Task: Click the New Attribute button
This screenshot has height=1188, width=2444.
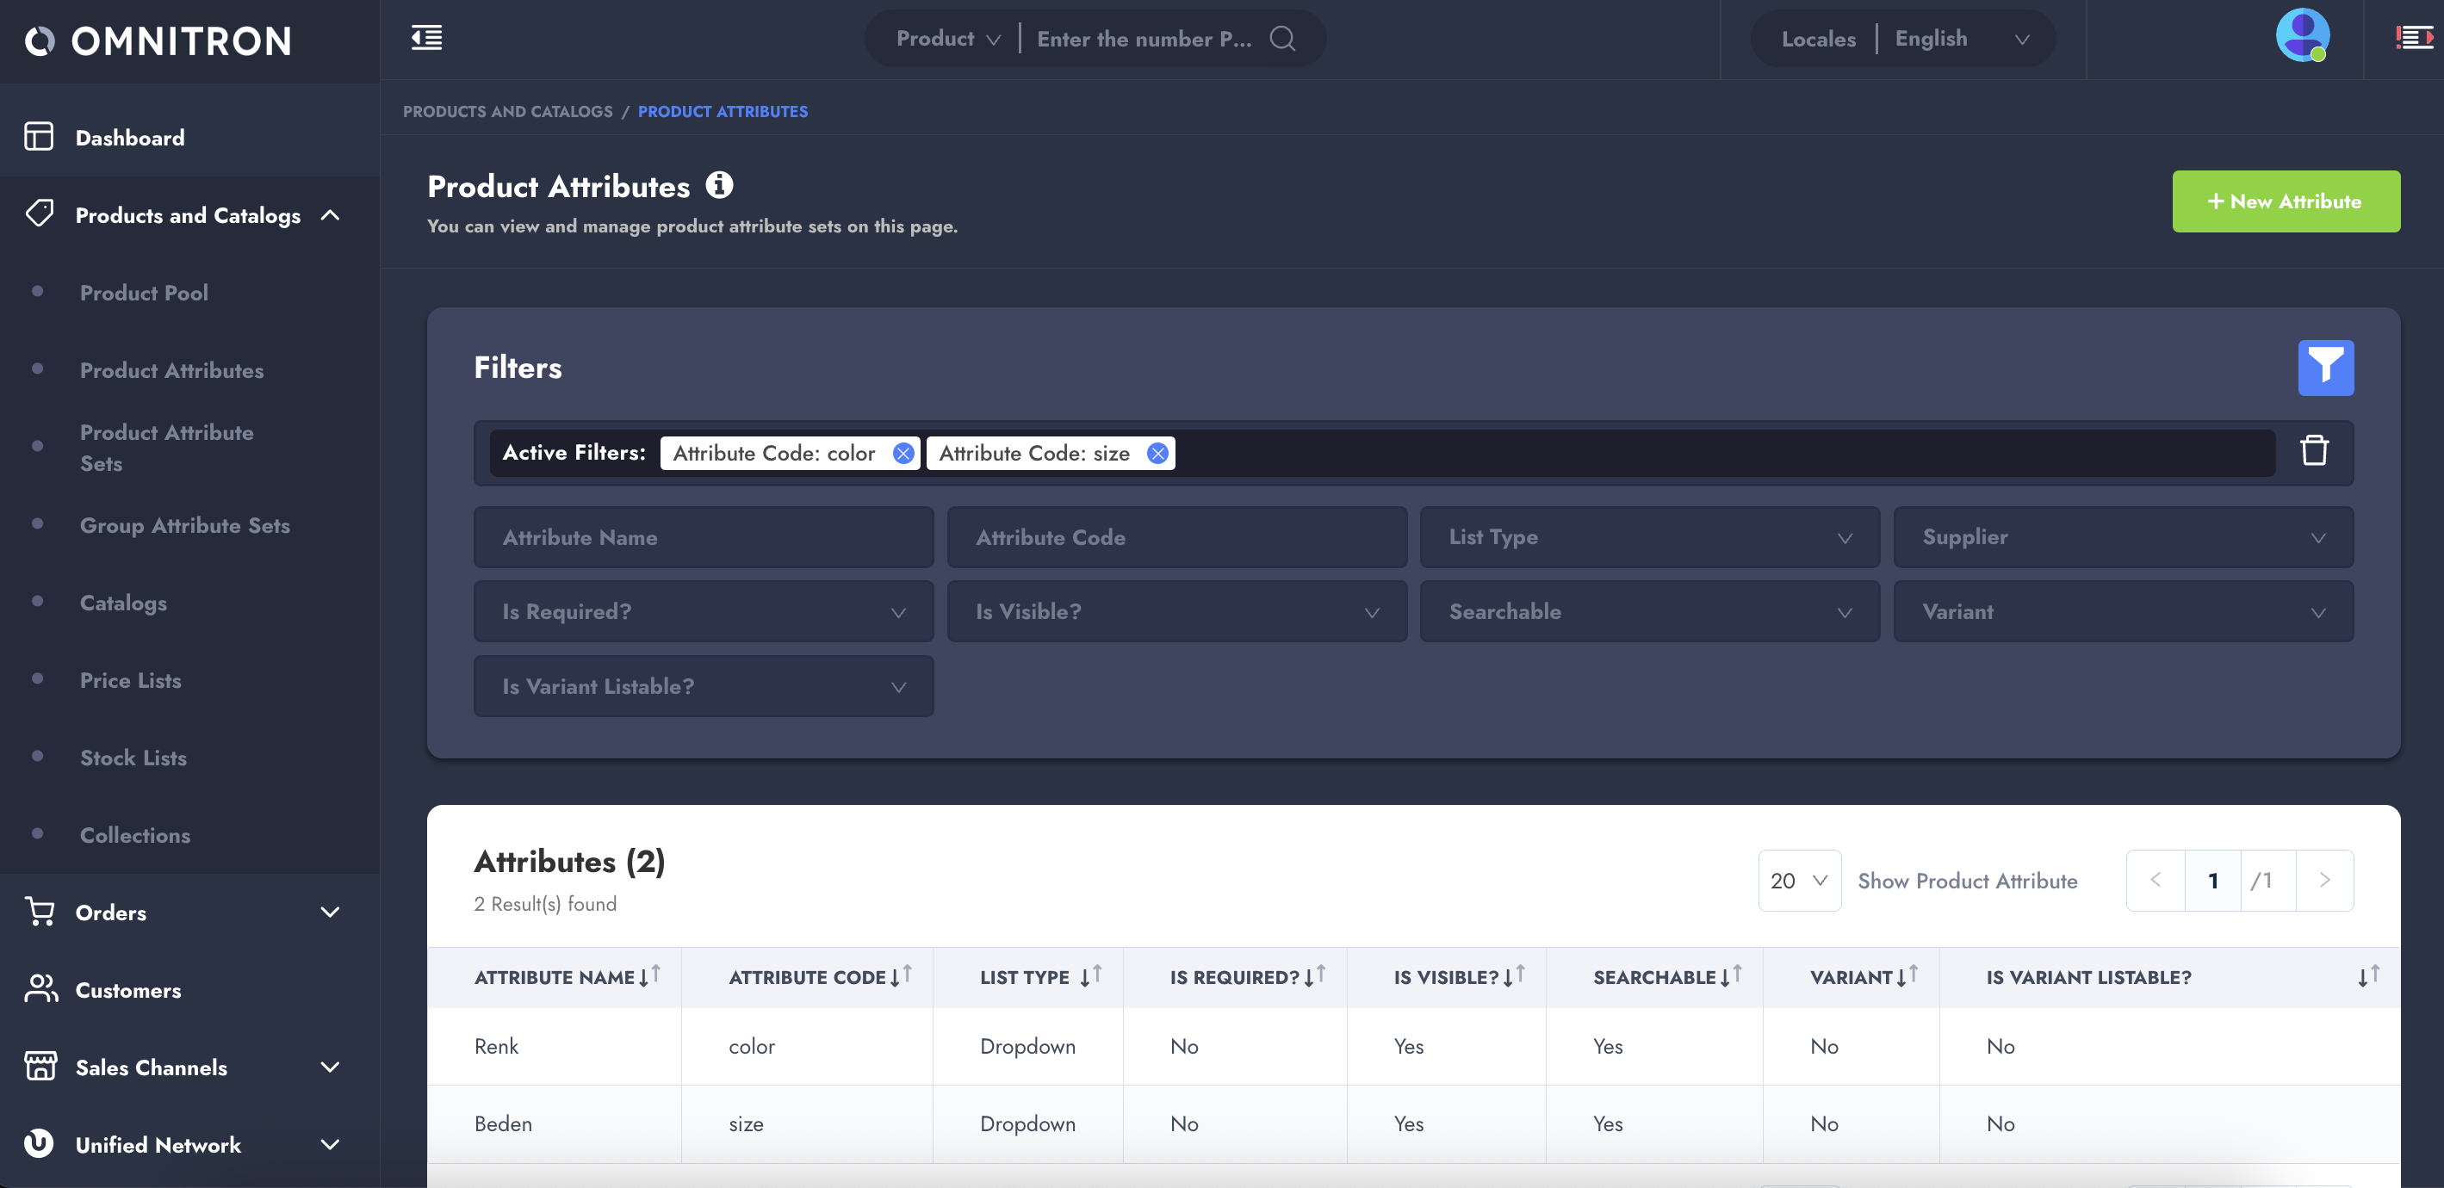Action: (x=2285, y=201)
